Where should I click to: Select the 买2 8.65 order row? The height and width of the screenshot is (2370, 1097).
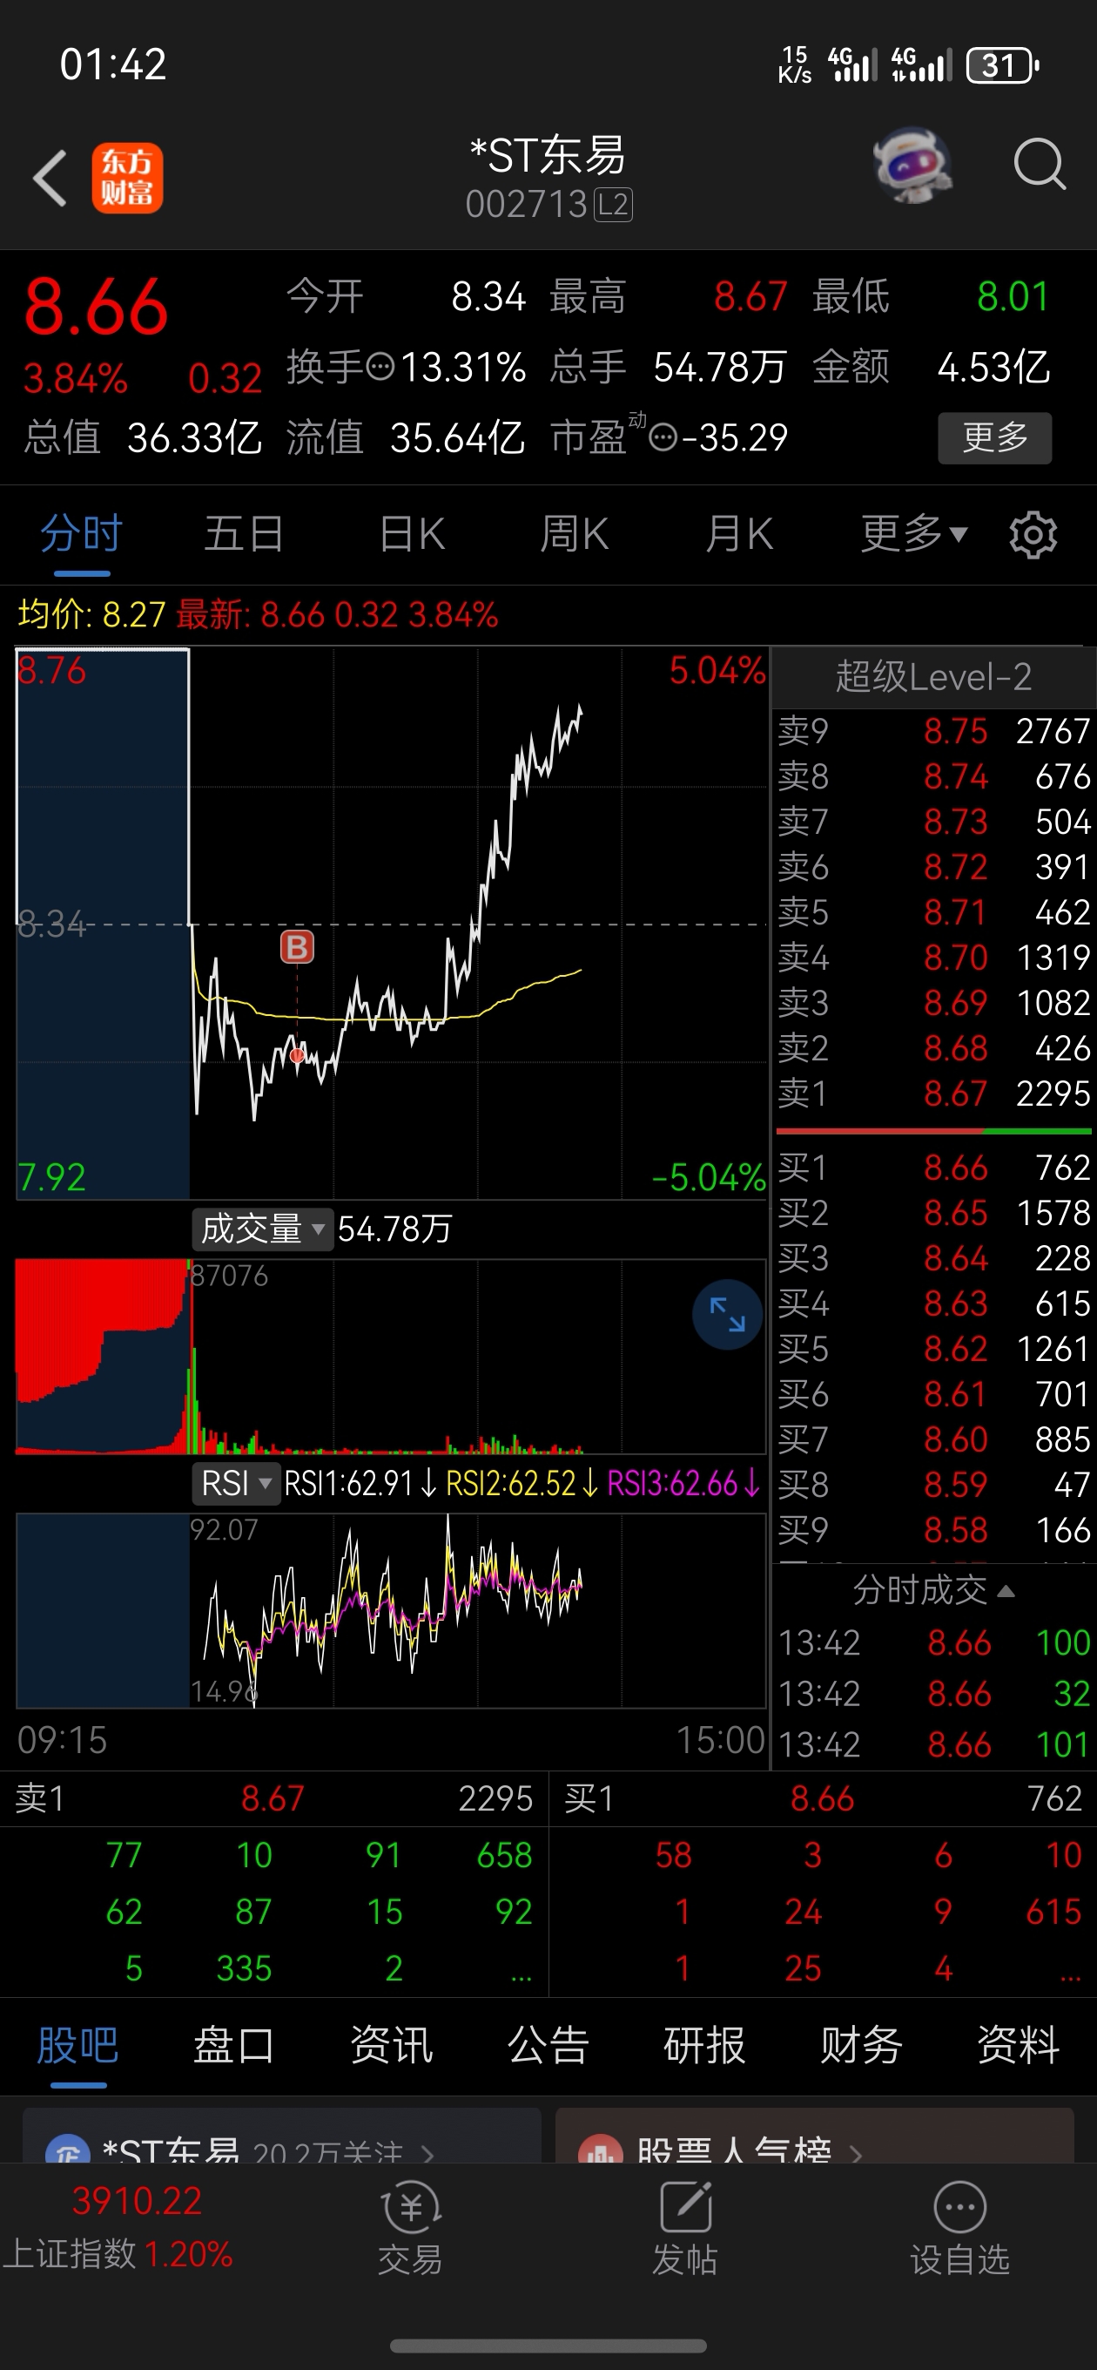[x=933, y=1213]
